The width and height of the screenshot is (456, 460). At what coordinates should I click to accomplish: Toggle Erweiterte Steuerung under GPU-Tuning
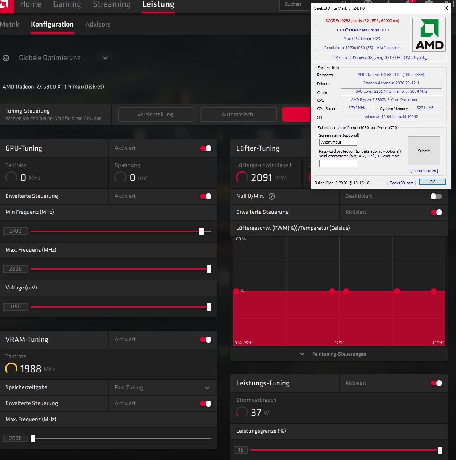(x=206, y=196)
